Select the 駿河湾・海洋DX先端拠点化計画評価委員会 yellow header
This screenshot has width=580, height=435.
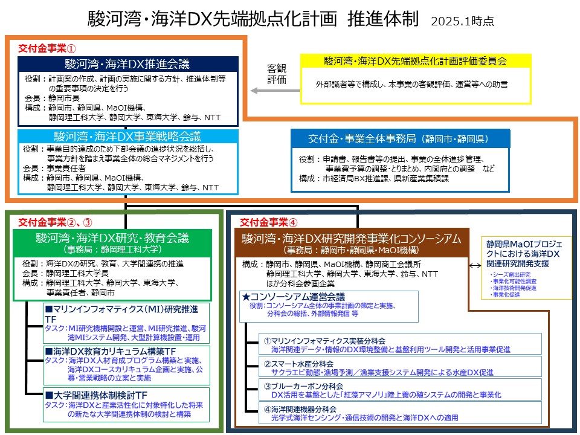pos(416,61)
